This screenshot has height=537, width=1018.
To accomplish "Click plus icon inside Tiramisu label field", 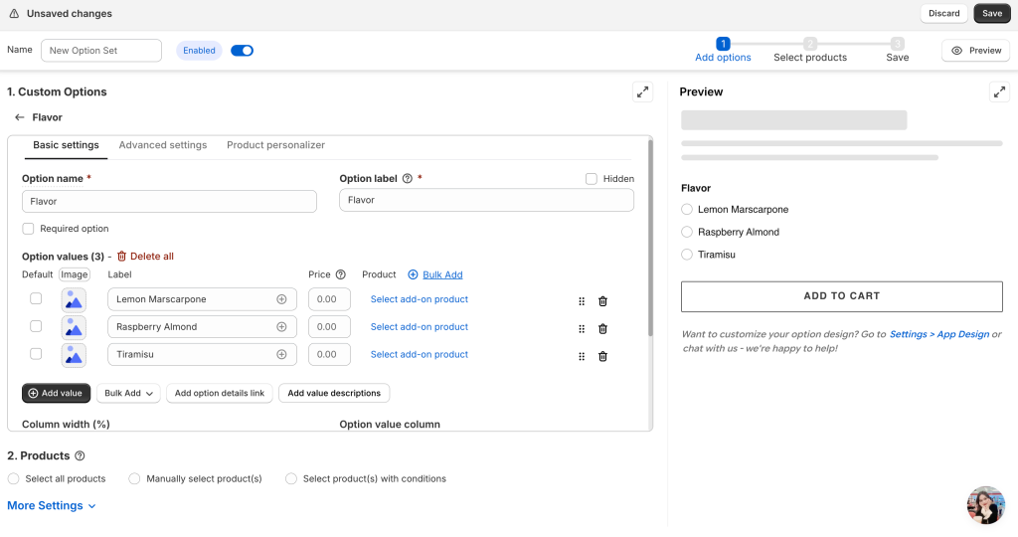I will [x=281, y=354].
